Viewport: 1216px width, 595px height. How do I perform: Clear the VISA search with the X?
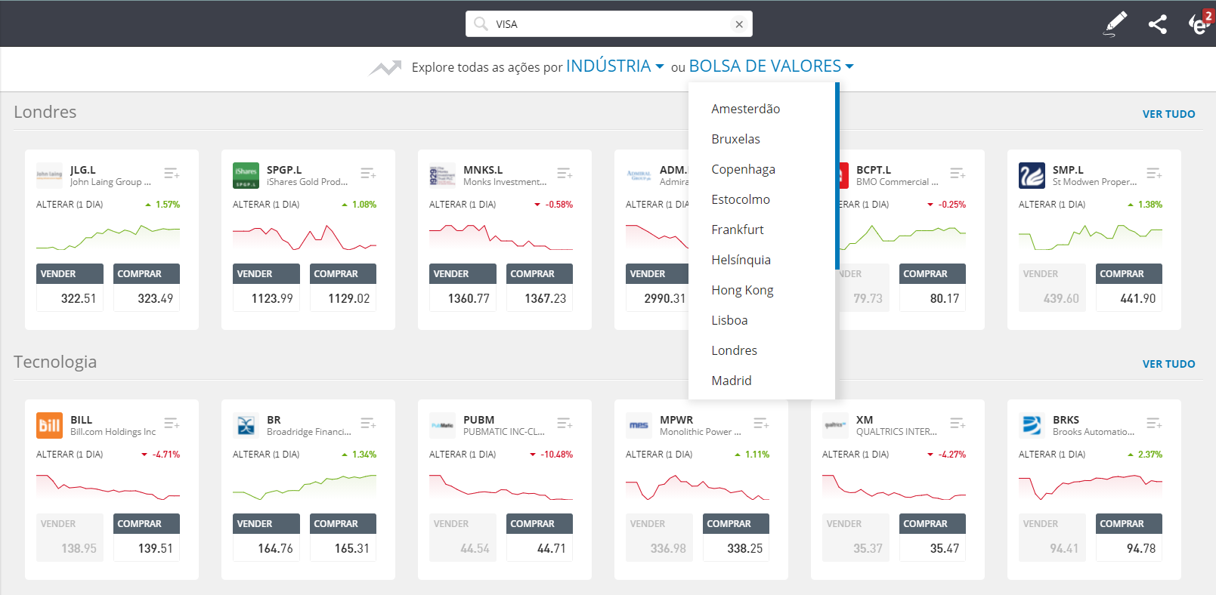[739, 24]
